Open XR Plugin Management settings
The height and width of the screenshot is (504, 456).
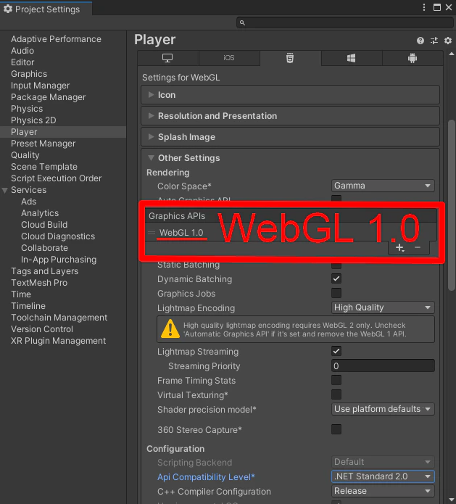(58, 341)
